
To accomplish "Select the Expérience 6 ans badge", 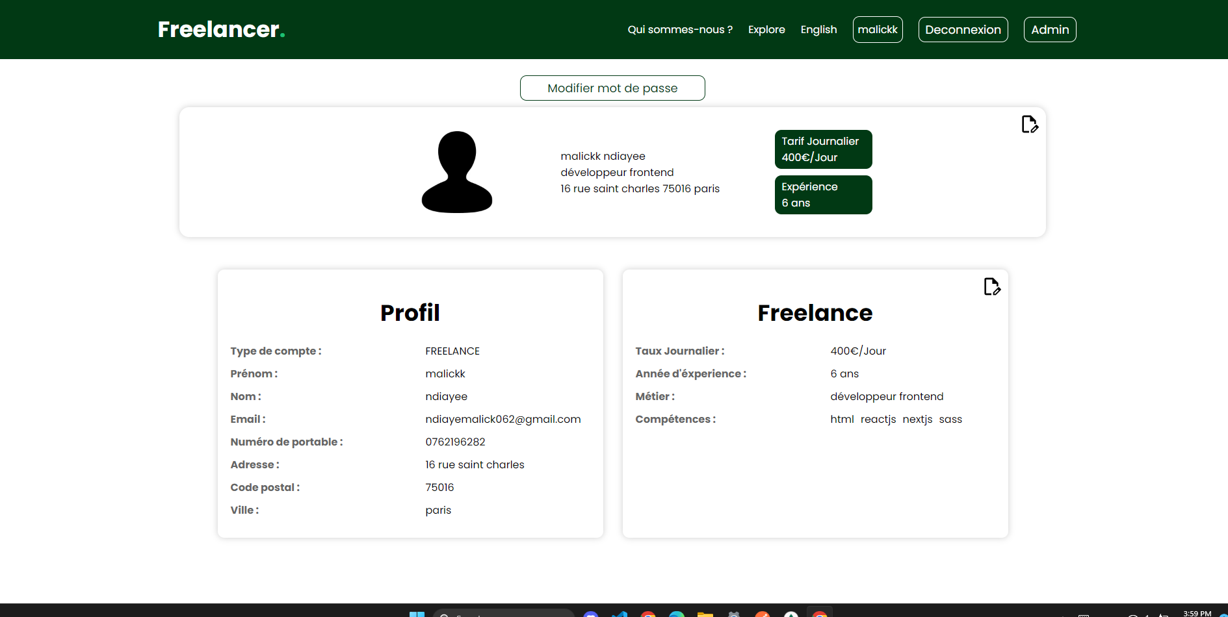I will tap(823, 195).
